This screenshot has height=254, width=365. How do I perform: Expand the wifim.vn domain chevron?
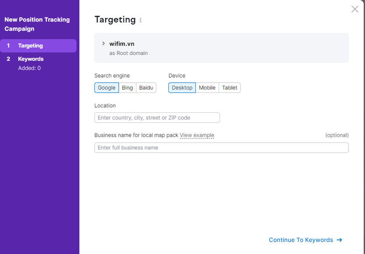pyautogui.click(x=104, y=43)
